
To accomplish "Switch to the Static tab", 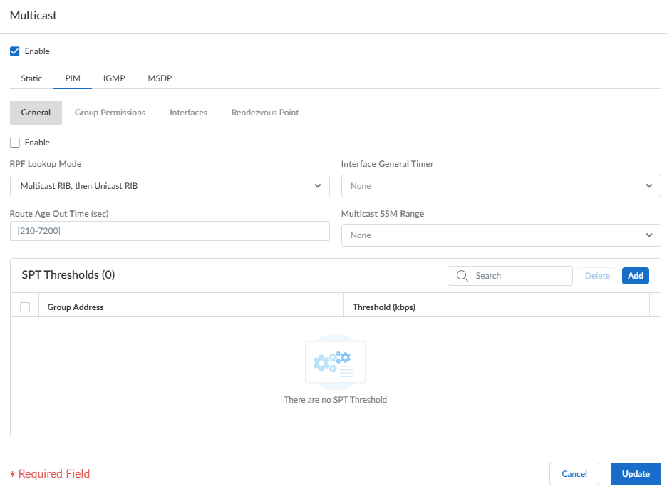I will pos(31,78).
